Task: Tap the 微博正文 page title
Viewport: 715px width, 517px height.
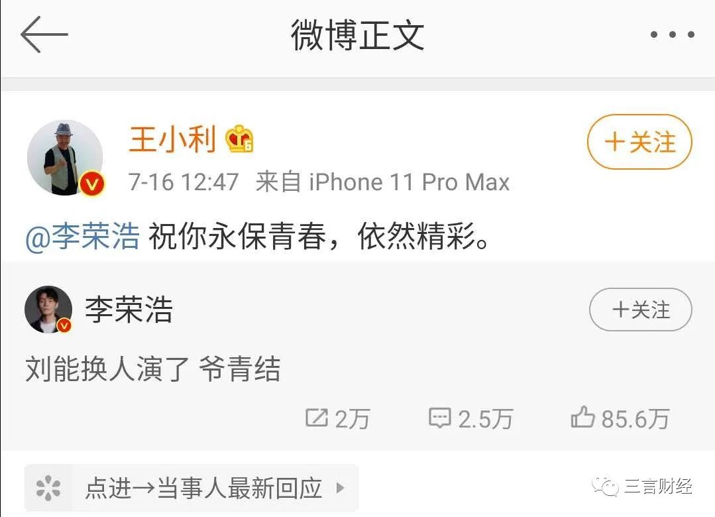Action: pos(358,35)
